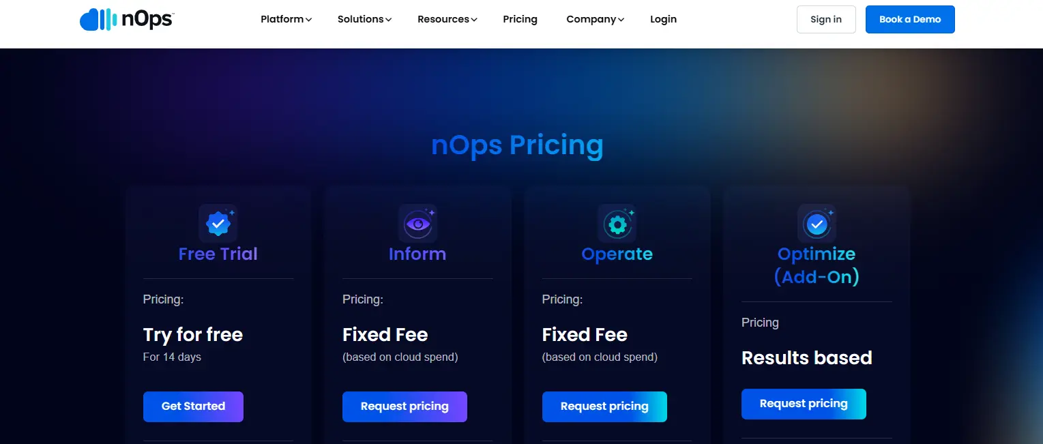The width and height of the screenshot is (1043, 444).
Task: Expand the Resources dropdown menu
Action: click(x=447, y=19)
